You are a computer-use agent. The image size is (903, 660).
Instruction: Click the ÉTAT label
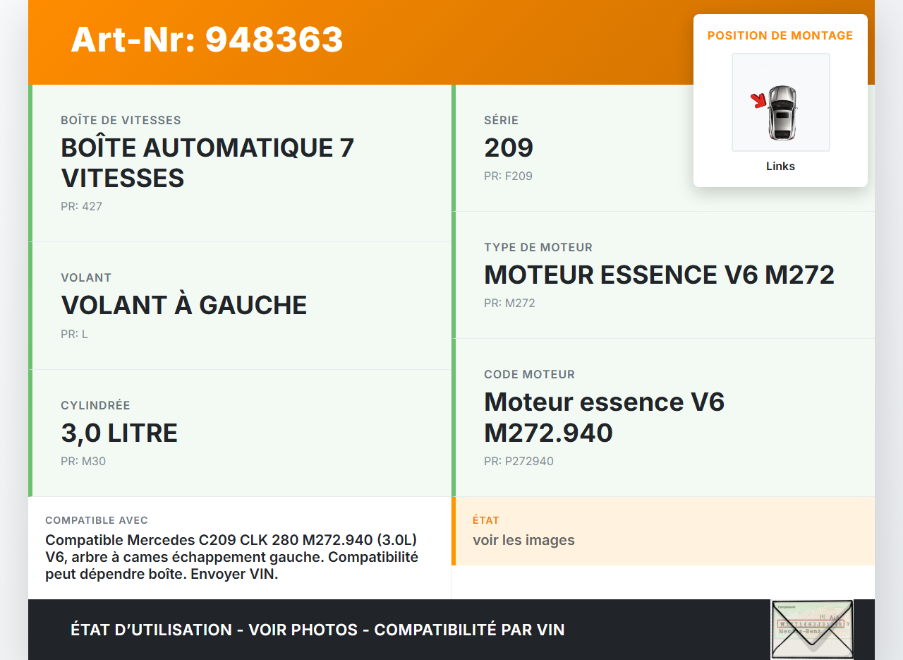tap(486, 520)
